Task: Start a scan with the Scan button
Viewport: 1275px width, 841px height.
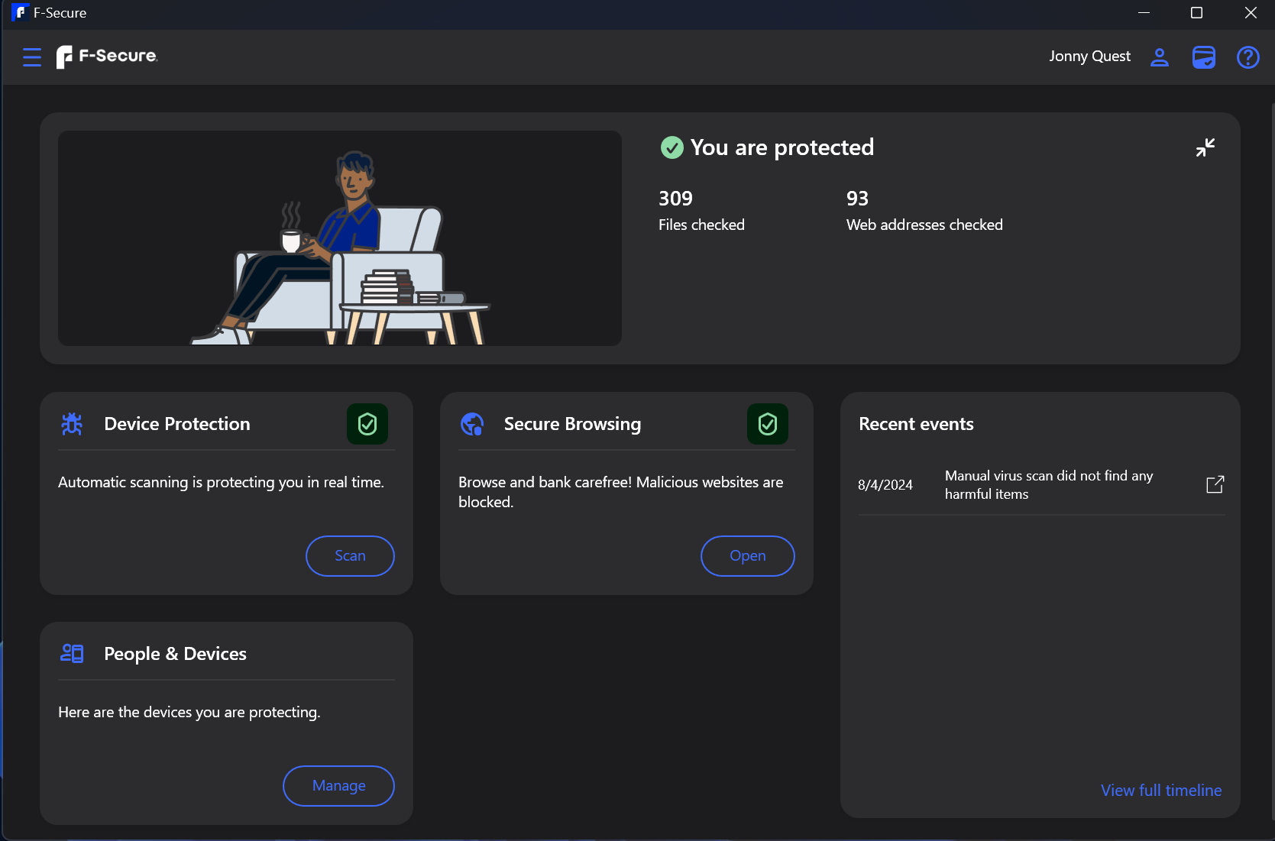Action: [x=350, y=556]
